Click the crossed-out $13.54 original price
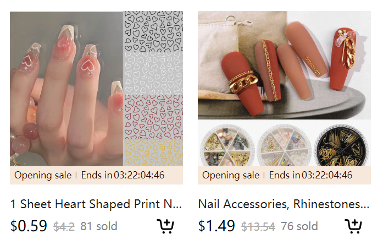Viewport: 383px width, 239px height. 258,226
